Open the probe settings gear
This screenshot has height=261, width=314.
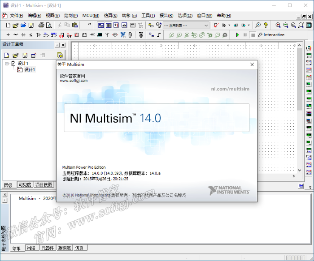(x=225, y=35)
